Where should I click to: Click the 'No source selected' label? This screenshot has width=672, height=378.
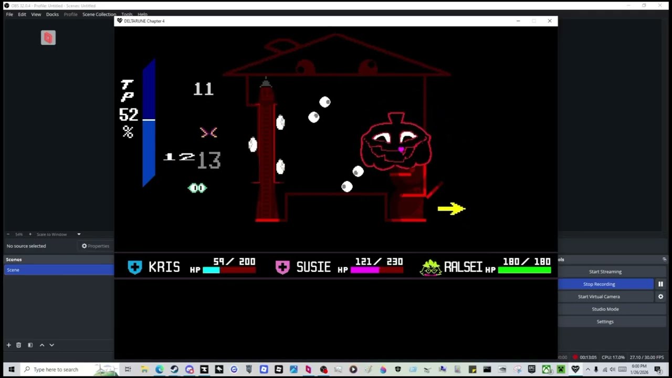tap(26, 246)
